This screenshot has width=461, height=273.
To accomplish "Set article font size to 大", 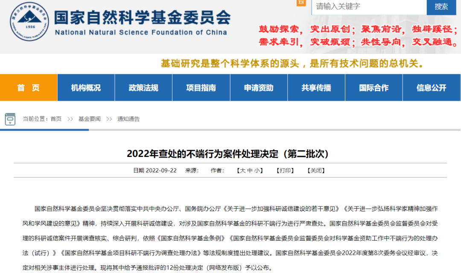I will 242,171.
